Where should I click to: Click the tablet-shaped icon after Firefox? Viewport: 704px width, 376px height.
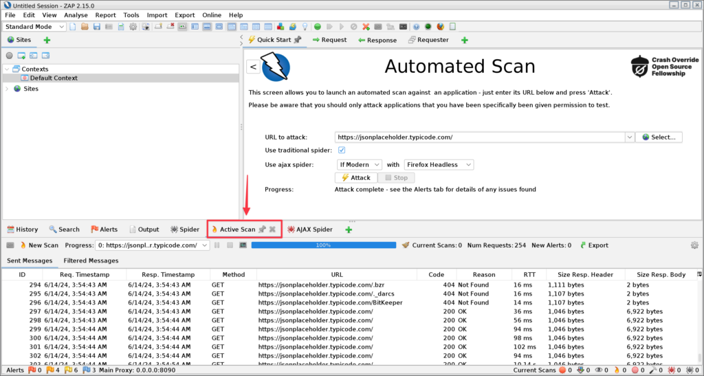pyautogui.click(x=452, y=27)
